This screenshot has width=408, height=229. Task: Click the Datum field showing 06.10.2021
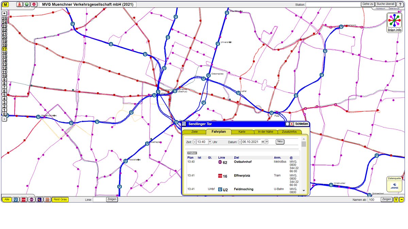tap(251, 142)
